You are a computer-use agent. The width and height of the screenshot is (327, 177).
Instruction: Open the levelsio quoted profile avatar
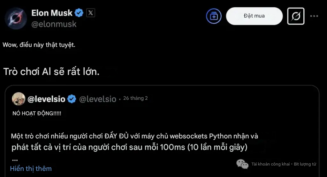click(x=19, y=99)
